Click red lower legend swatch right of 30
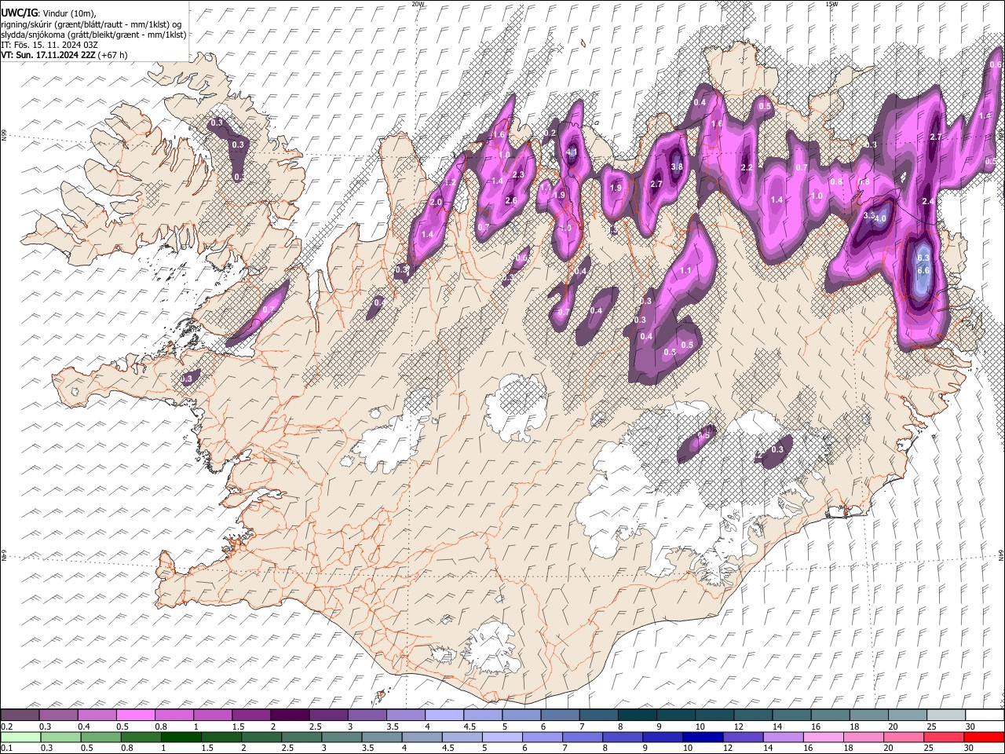 [985, 737]
